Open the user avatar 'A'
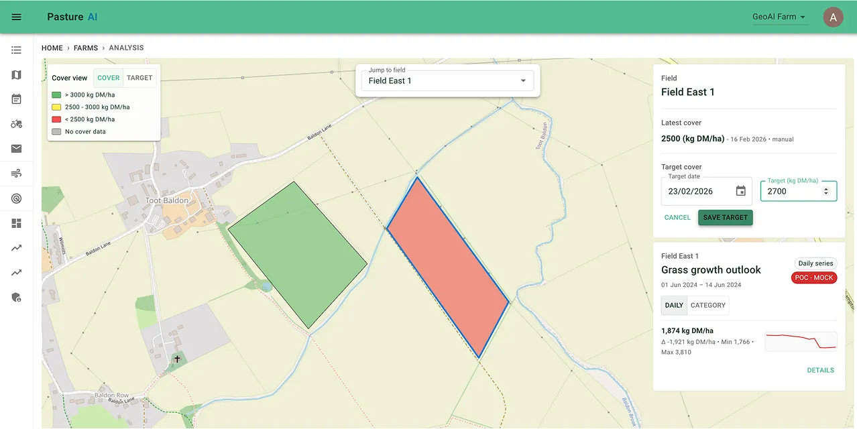Image resolution: width=857 pixels, height=429 pixels. 833,17
